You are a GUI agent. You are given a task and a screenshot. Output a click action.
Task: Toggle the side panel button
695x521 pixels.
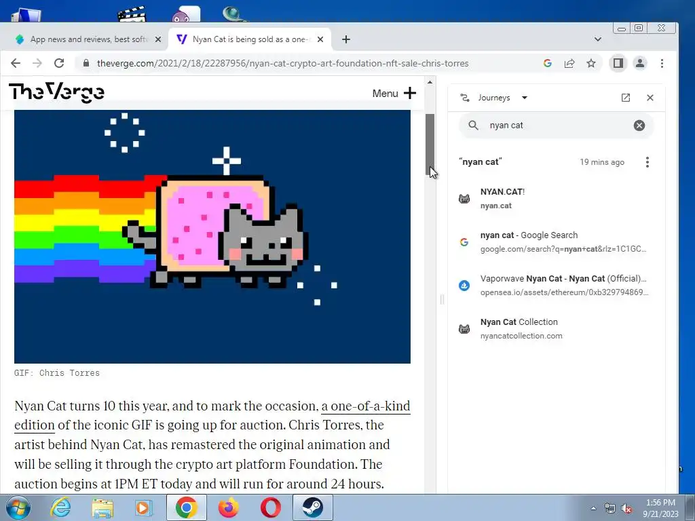[618, 63]
